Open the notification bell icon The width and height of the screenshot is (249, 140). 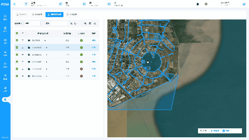(198, 4)
